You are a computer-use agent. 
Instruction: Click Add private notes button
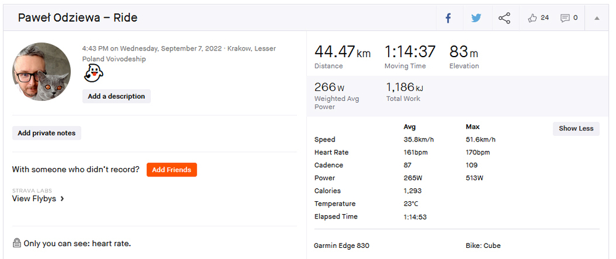pos(47,133)
